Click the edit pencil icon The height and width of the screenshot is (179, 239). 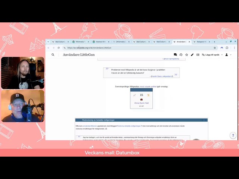pyautogui.click(x=192, y=55)
